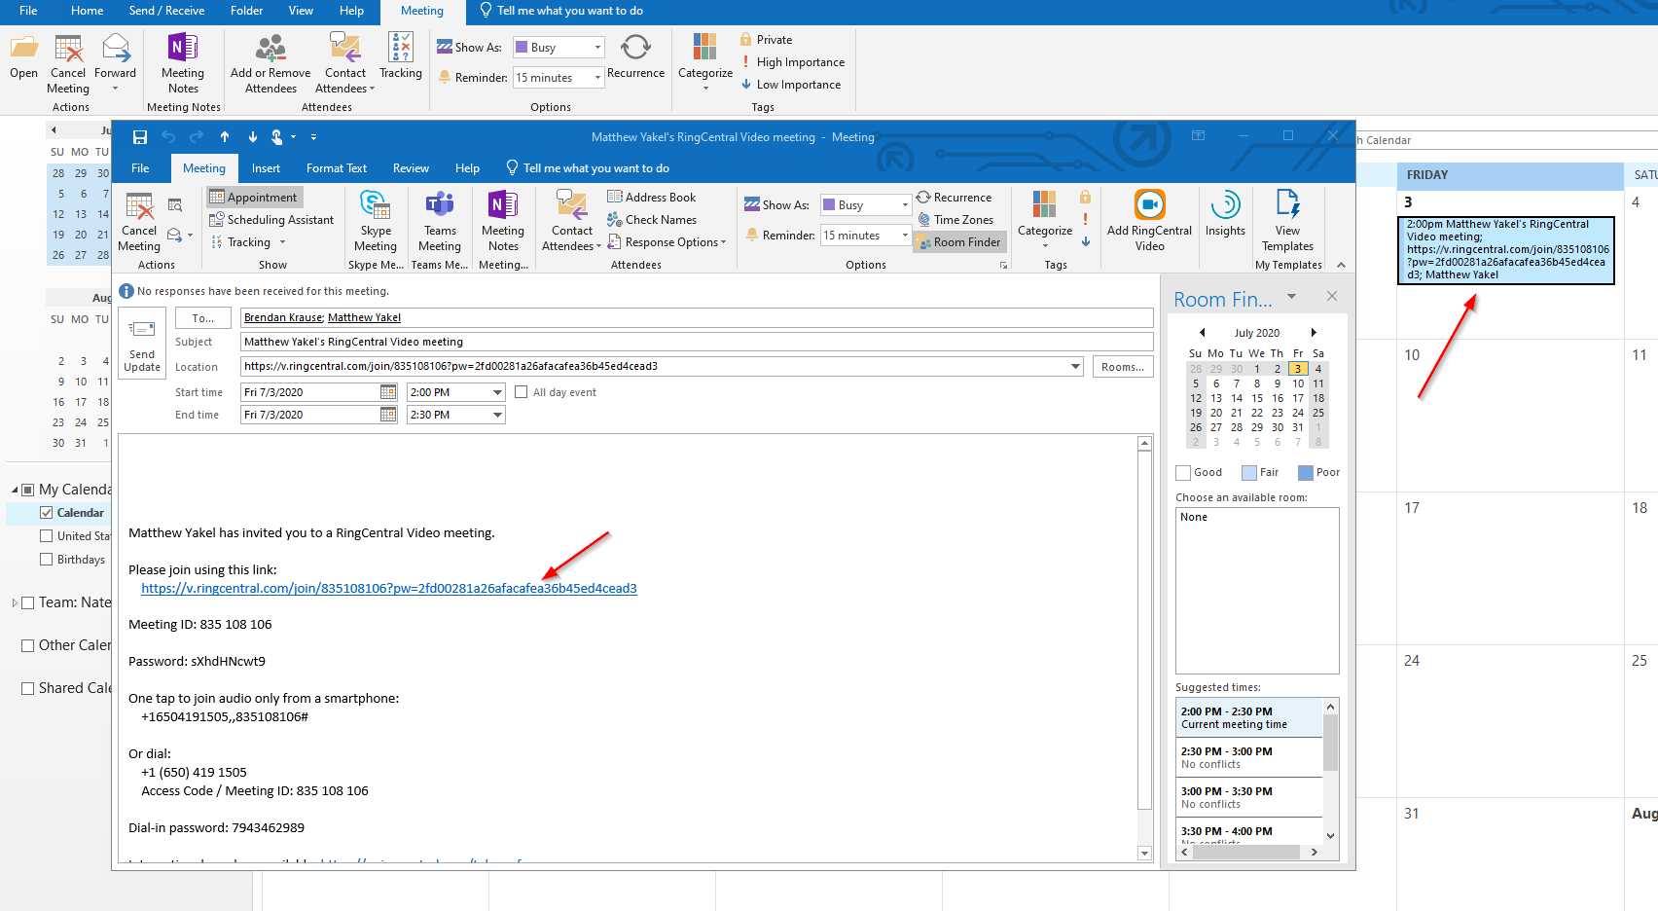Uncheck the Calendar checkbox in folder pane
The image size is (1658, 911).
[46, 513]
